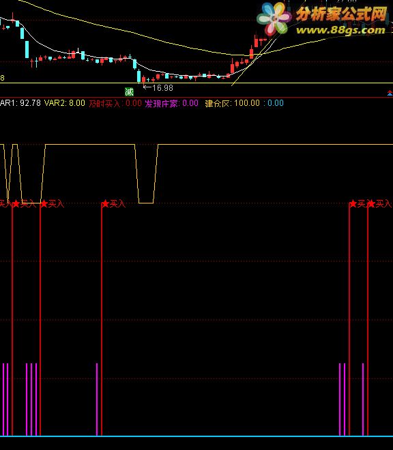
Task: Click the second-rightmost red star 买入 marker
Action: (358, 203)
